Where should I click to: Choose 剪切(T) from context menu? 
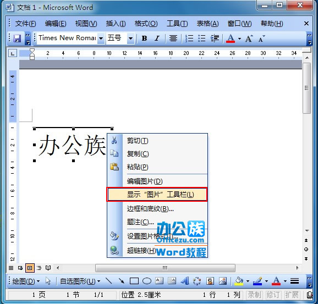157,140
